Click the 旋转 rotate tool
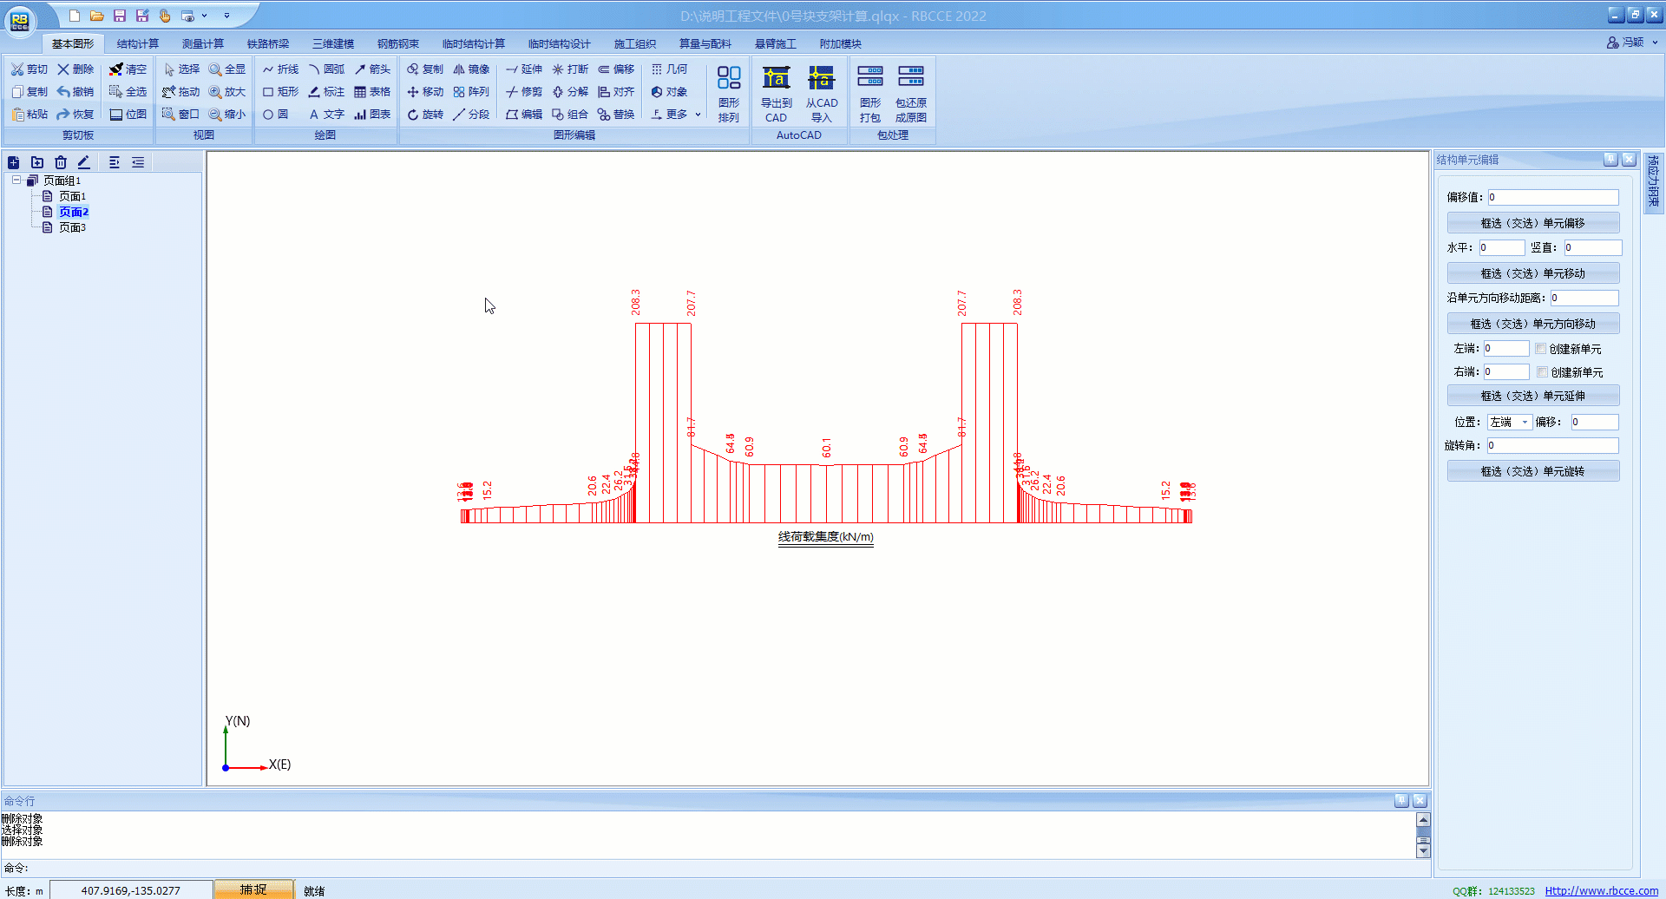This screenshot has width=1666, height=899. pyautogui.click(x=425, y=115)
